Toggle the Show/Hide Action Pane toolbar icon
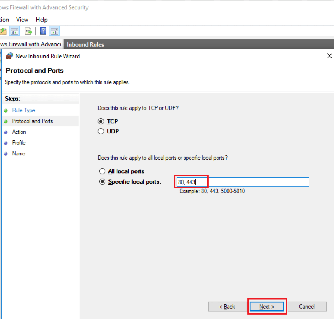This screenshot has height=319, width=334. pyautogui.click(x=54, y=31)
